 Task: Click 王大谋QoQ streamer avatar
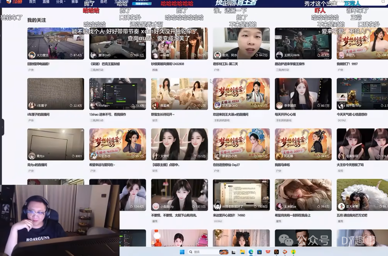[x=217, y=105]
